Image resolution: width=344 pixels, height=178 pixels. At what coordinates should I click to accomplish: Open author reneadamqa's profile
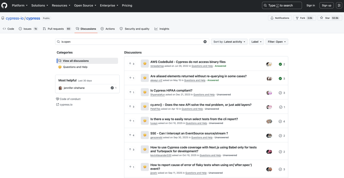pyautogui.click(x=157, y=66)
